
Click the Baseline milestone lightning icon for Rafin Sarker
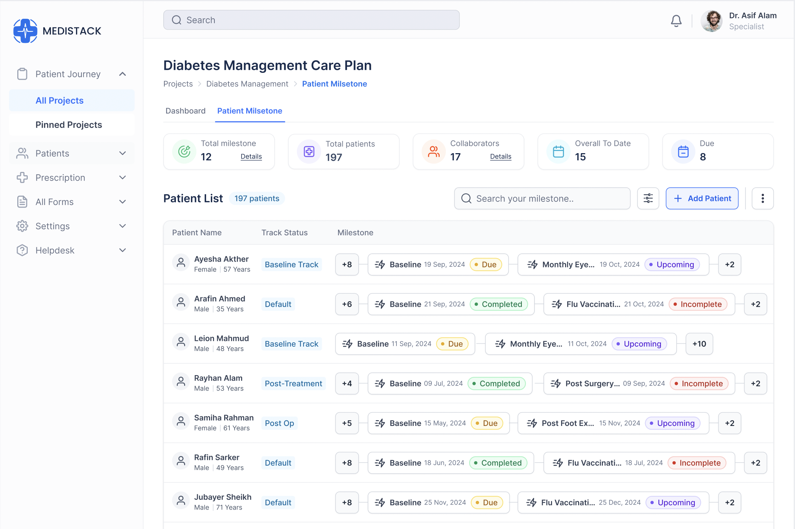point(380,463)
